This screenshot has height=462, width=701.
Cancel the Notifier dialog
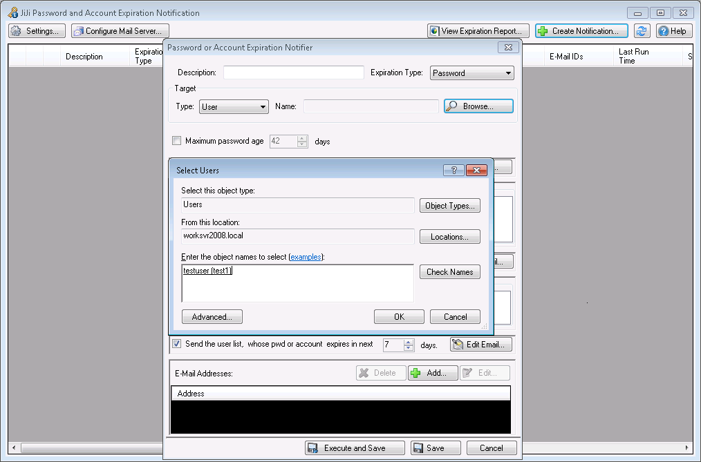[x=492, y=448]
